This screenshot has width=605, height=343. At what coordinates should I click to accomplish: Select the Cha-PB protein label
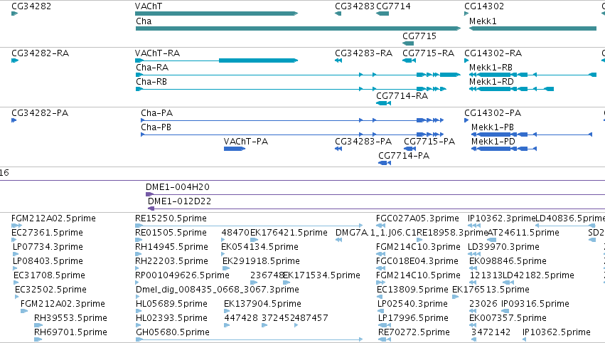pyautogui.click(x=156, y=127)
